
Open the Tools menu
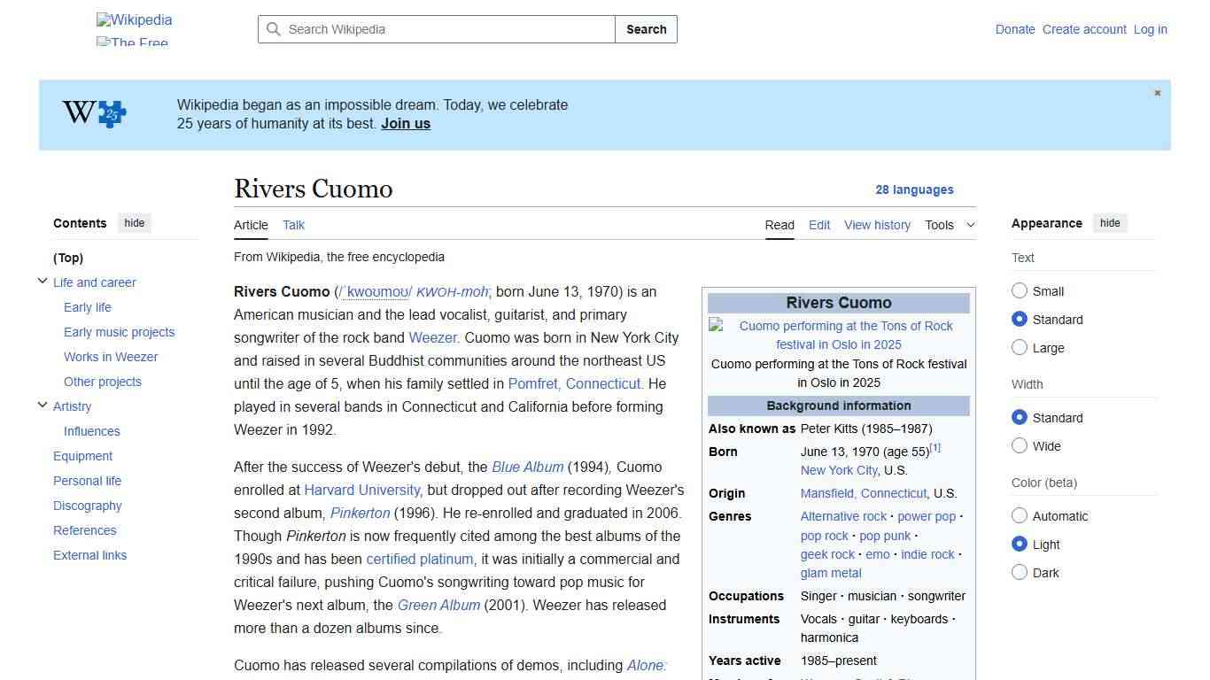tap(949, 225)
